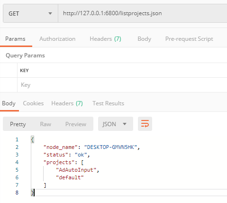
Task: Open the Pre-request Script tab
Action: coord(189,39)
